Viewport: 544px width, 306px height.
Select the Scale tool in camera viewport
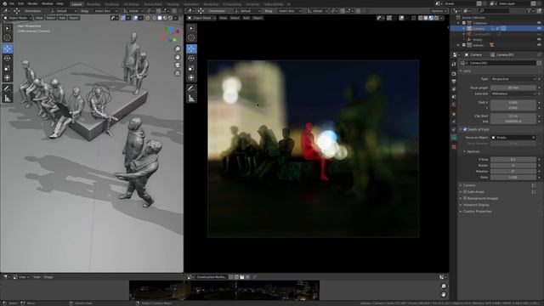(x=191, y=68)
